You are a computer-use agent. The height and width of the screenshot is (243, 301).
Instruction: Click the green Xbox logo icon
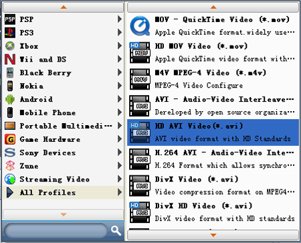click(x=10, y=46)
